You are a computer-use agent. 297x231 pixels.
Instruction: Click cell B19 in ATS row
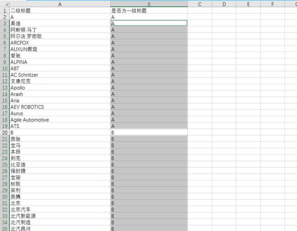point(149,126)
